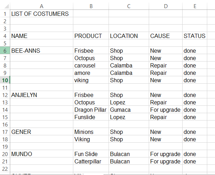215x175 pixels.
Task: Click the column E header
Action: point(195,6)
